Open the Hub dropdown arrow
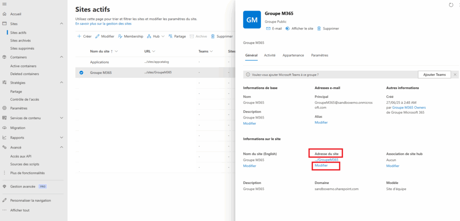Viewport: 460px width, 221px height. point(163,37)
